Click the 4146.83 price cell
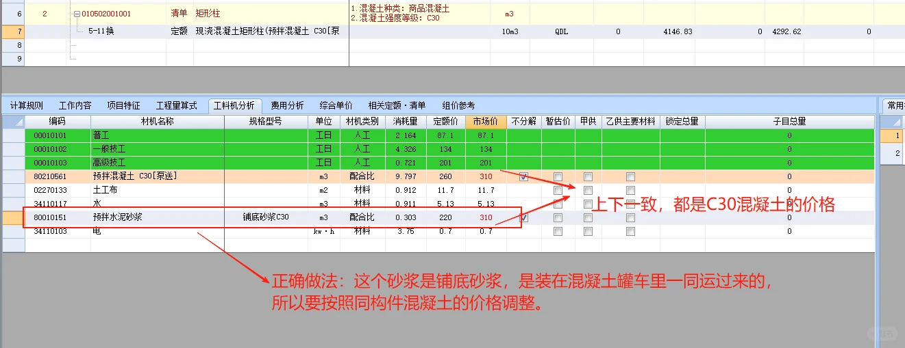 (x=677, y=31)
